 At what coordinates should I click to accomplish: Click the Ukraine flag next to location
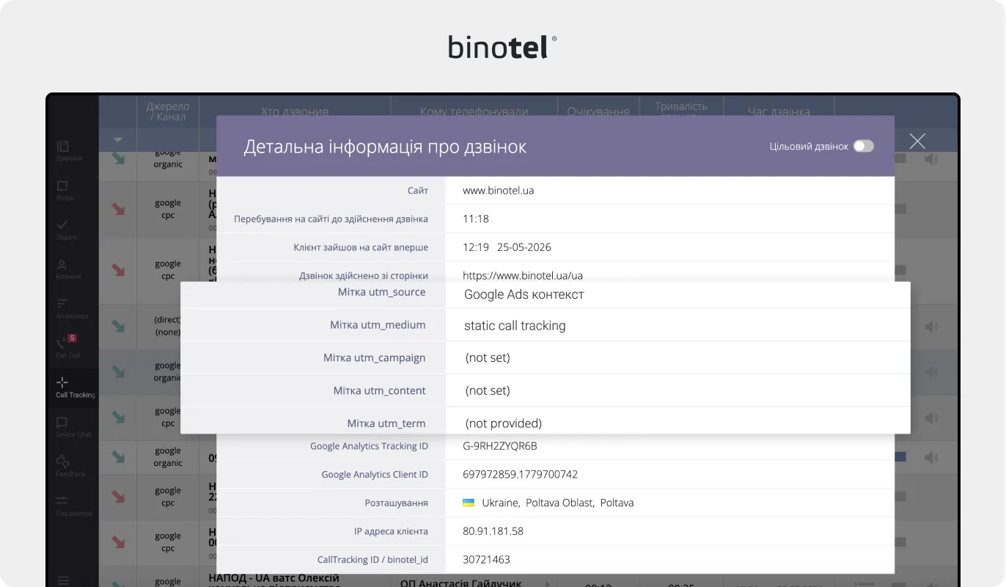coord(468,503)
